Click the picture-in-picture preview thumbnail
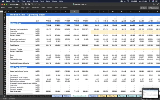 point(150,93)
